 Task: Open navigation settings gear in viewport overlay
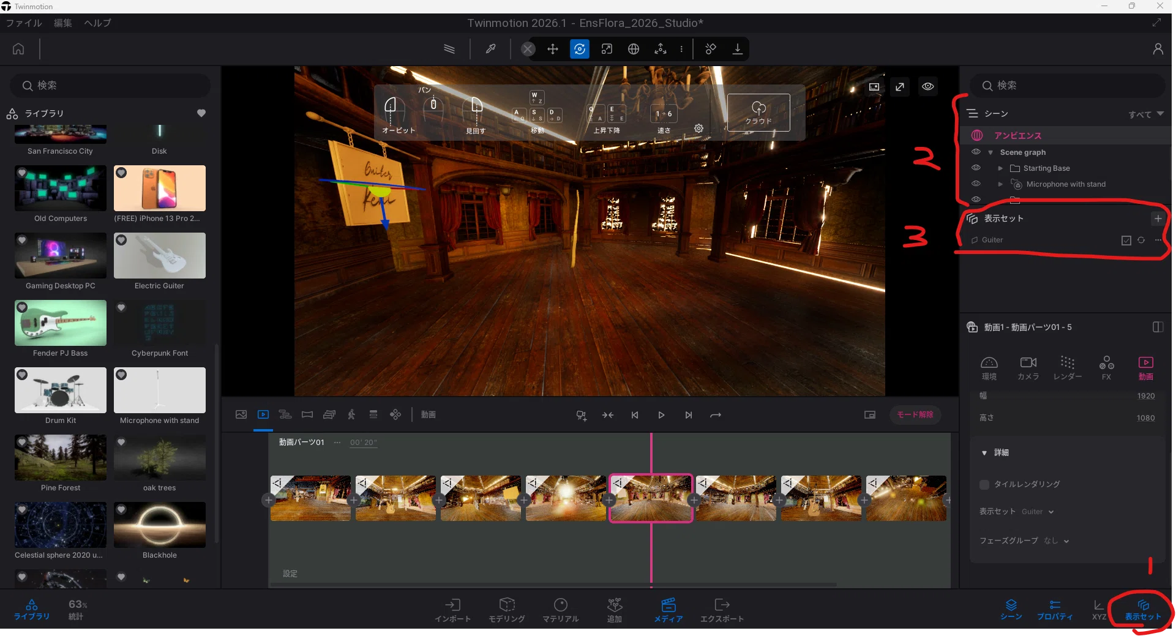698,128
